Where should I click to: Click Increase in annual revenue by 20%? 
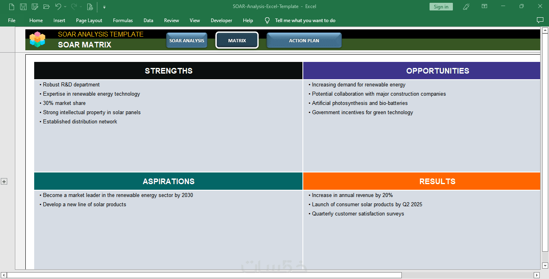point(351,195)
